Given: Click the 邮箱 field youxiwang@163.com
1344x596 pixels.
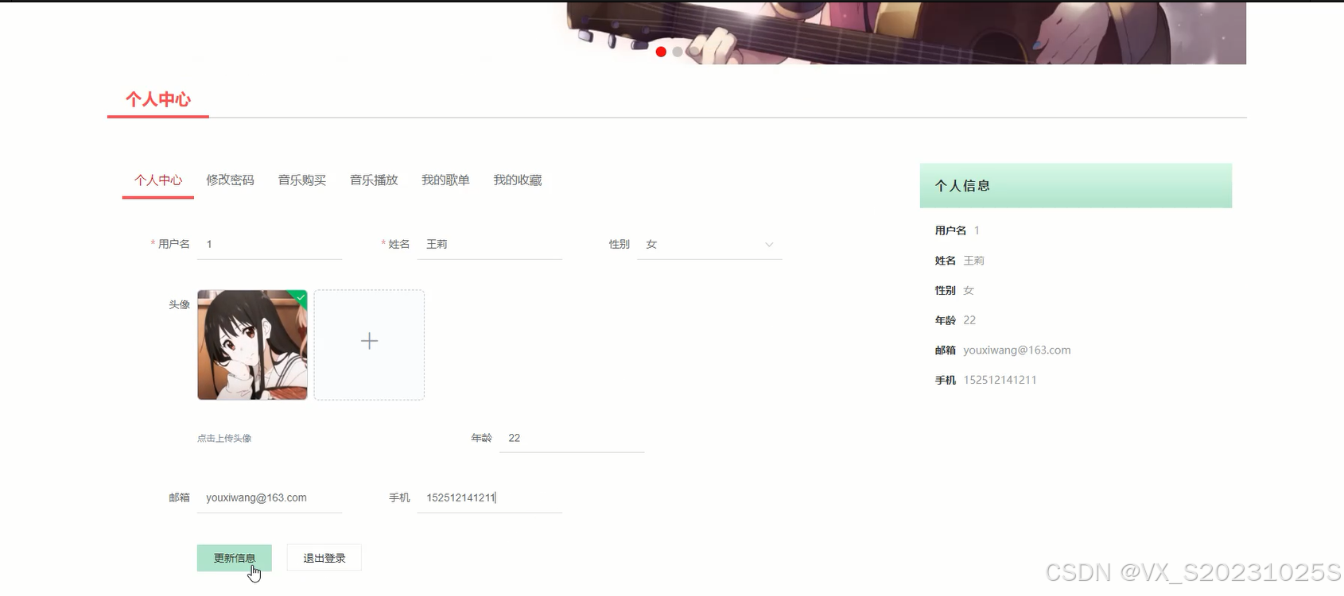Looking at the screenshot, I should [x=270, y=498].
